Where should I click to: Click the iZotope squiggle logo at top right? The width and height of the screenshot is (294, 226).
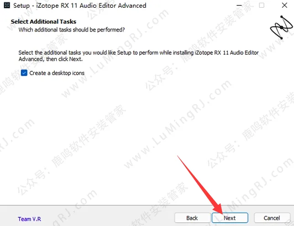coord(281,27)
